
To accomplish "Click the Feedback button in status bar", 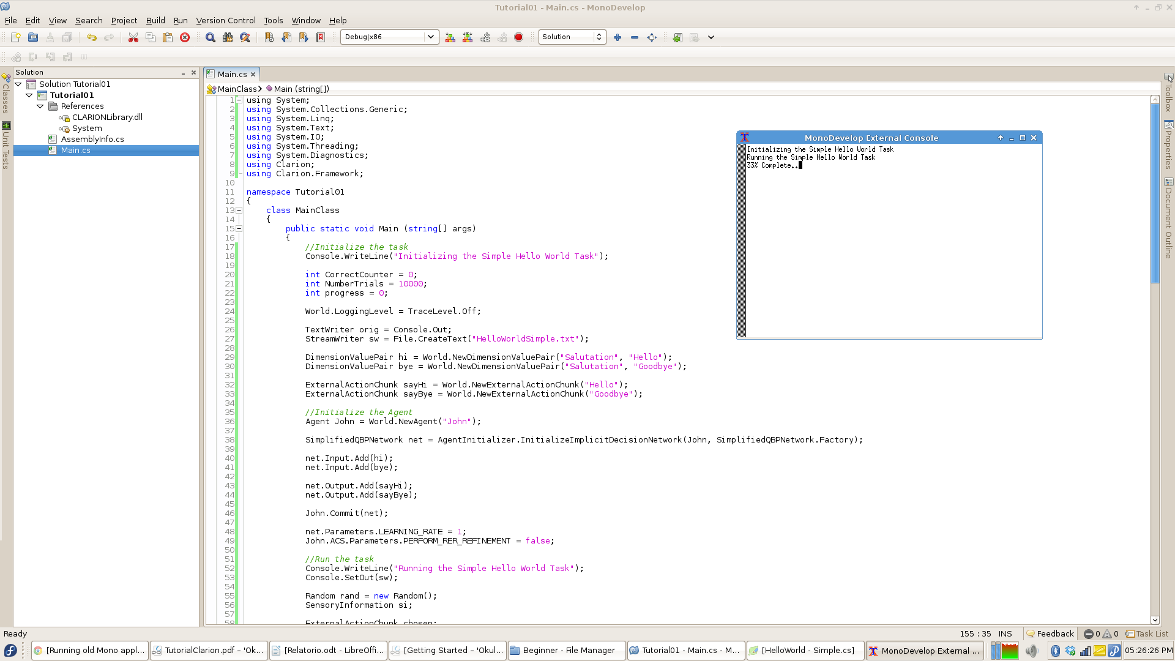I will coord(1050,633).
